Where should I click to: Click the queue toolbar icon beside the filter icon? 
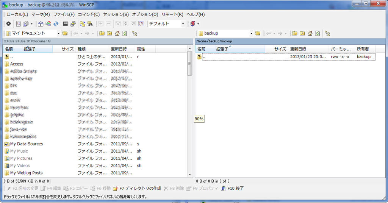tap(126, 24)
